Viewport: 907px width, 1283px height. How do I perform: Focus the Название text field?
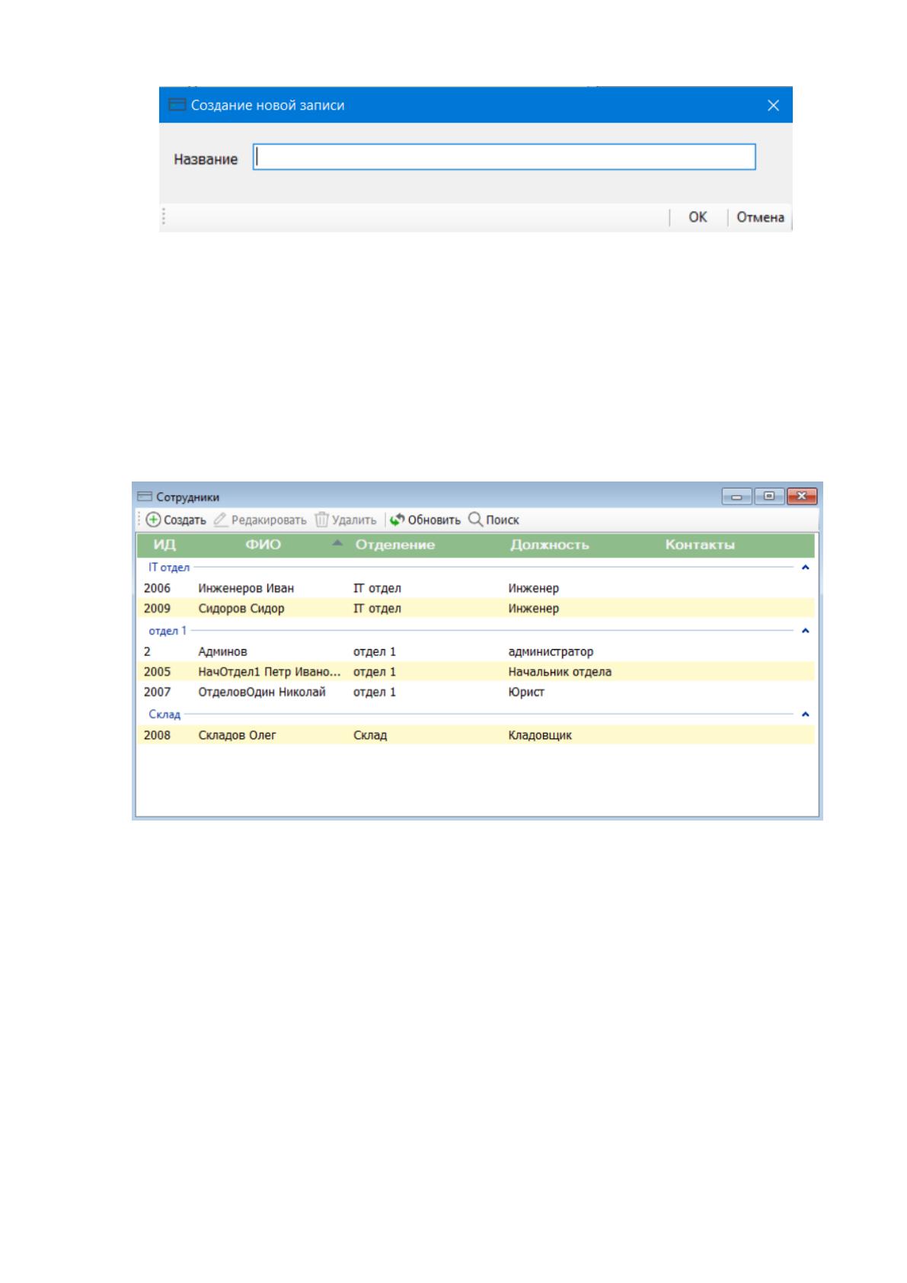click(x=504, y=157)
